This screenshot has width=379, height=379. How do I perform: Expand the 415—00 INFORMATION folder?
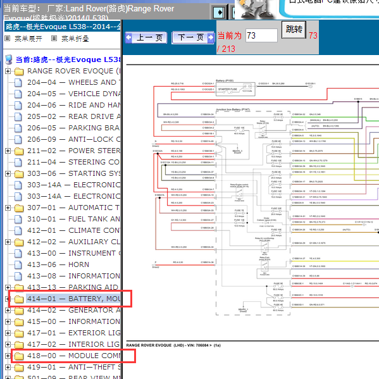click(x=8, y=321)
